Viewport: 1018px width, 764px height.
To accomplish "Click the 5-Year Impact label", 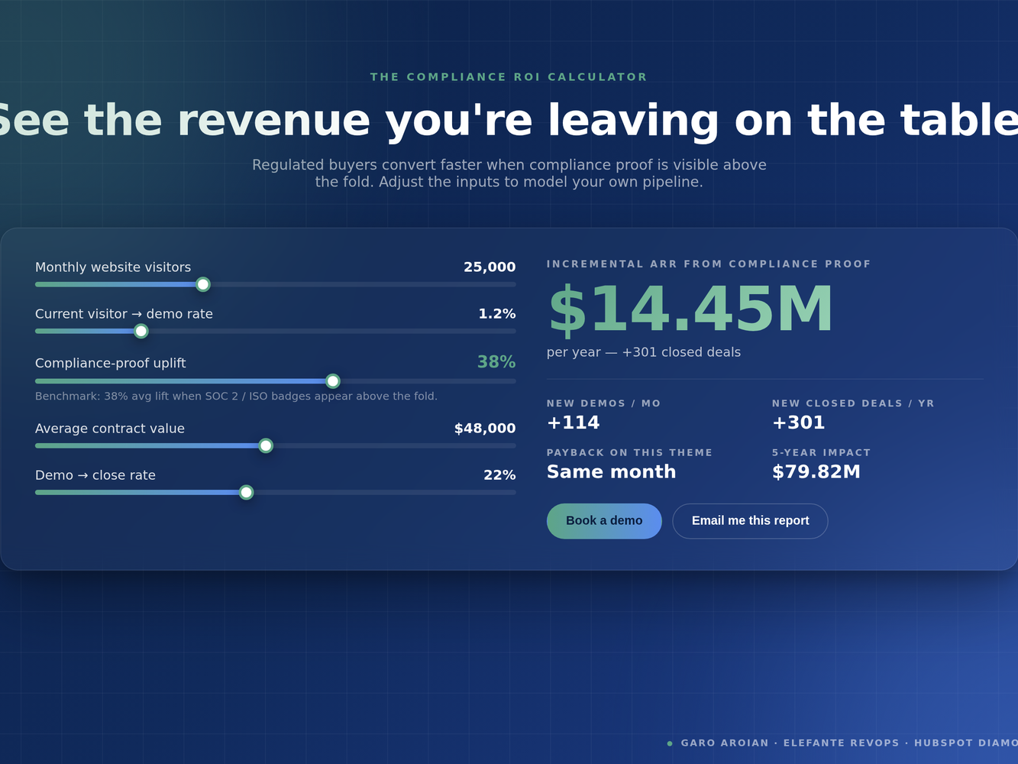I will [821, 453].
